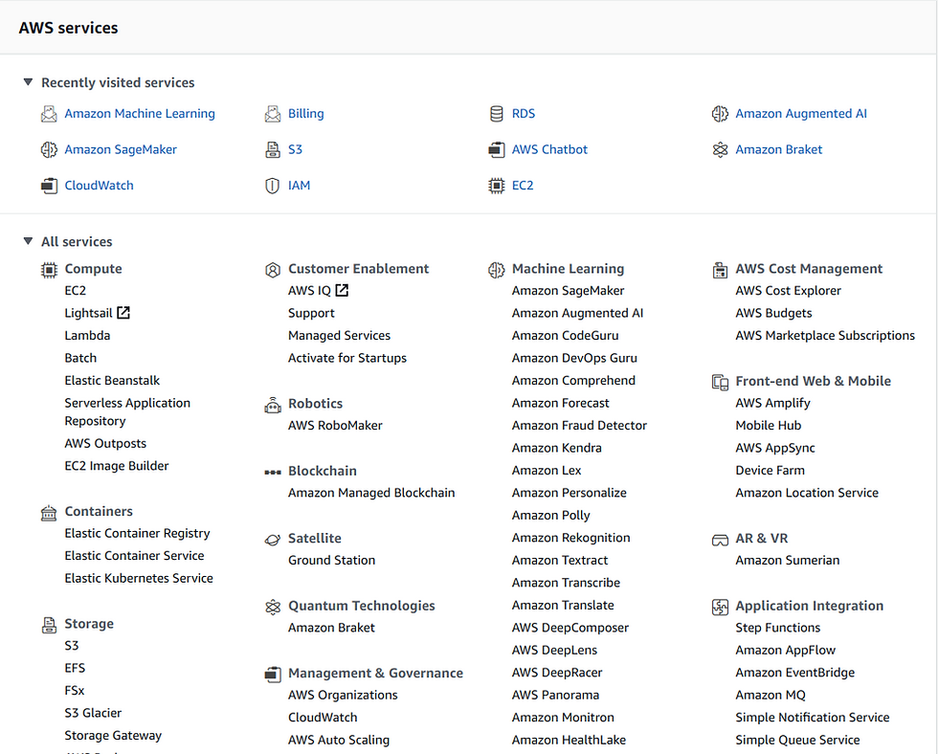938x754 pixels.
Task: Click the IAM shield icon
Action: (x=272, y=186)
